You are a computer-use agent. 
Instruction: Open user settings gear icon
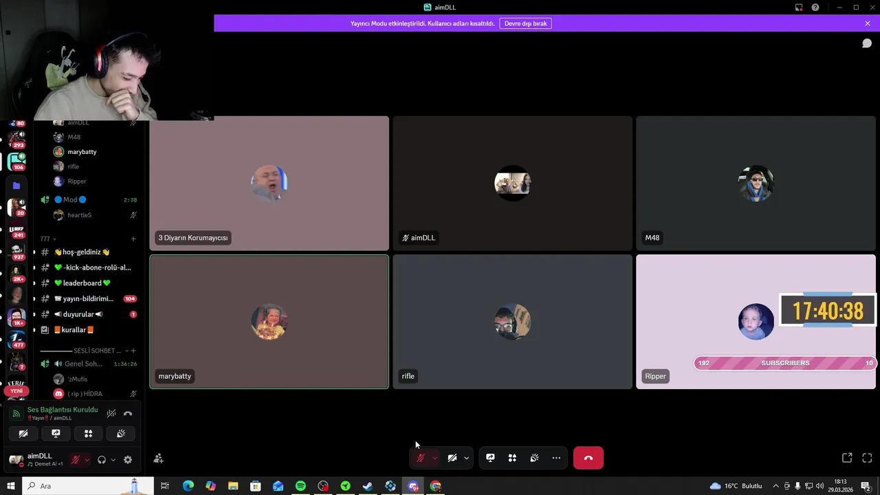128,460
